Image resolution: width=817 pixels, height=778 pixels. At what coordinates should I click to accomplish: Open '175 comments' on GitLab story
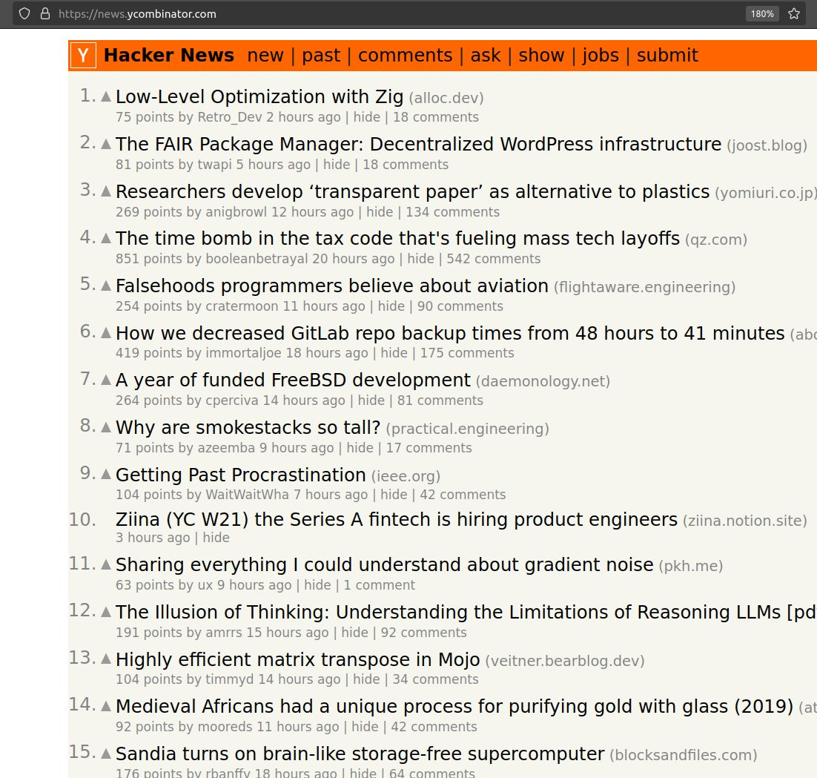(467, 353)
